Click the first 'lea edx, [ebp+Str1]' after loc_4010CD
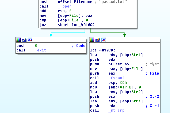 pyautogui.click(x=116, y=55)
